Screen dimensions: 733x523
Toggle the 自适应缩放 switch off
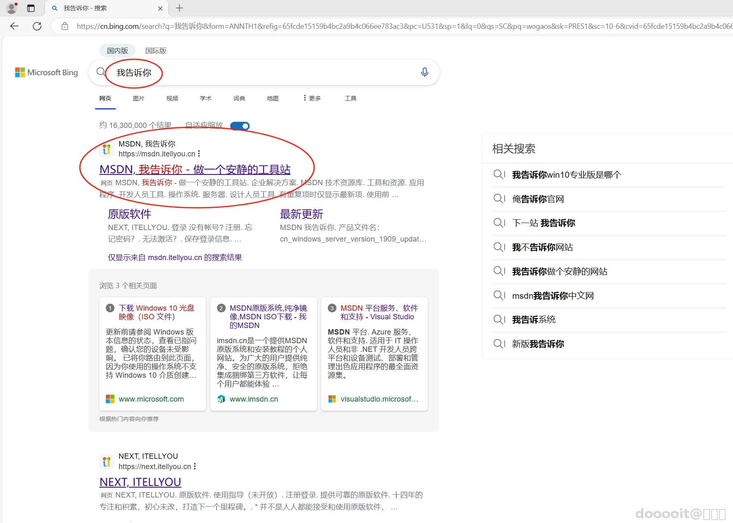point(240,126)
